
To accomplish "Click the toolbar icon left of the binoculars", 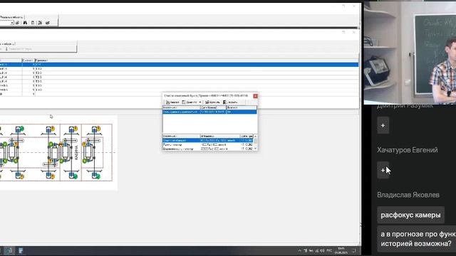I will pos(17,23).
